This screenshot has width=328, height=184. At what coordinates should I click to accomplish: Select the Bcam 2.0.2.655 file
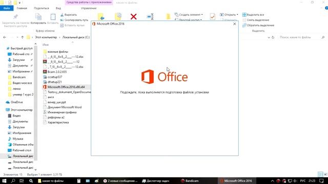pyautogui.click(x=55, y=72)
